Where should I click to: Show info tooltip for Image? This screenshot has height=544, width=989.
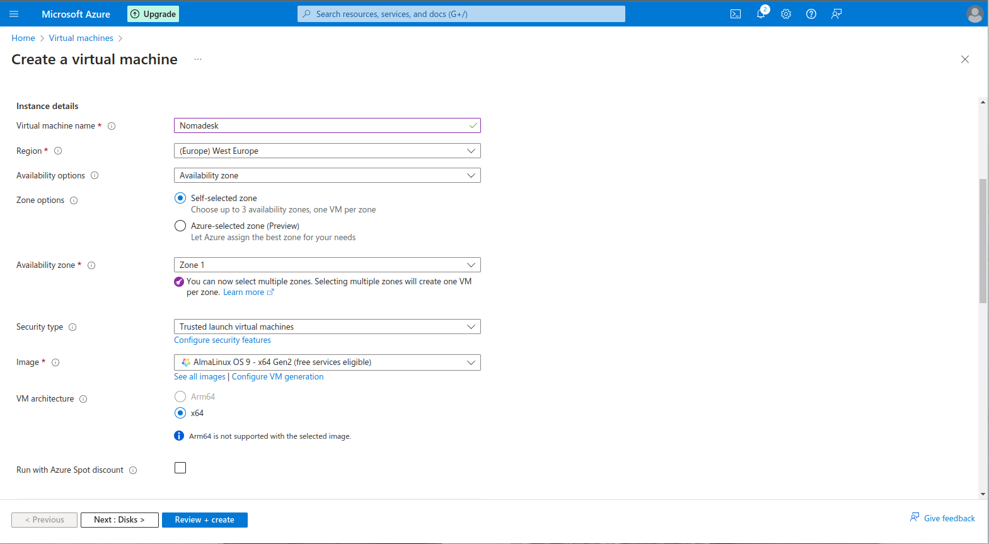coord(55,362)
